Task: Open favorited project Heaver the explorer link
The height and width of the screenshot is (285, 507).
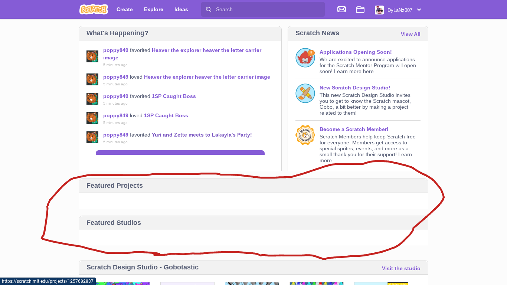Action: 182,54
